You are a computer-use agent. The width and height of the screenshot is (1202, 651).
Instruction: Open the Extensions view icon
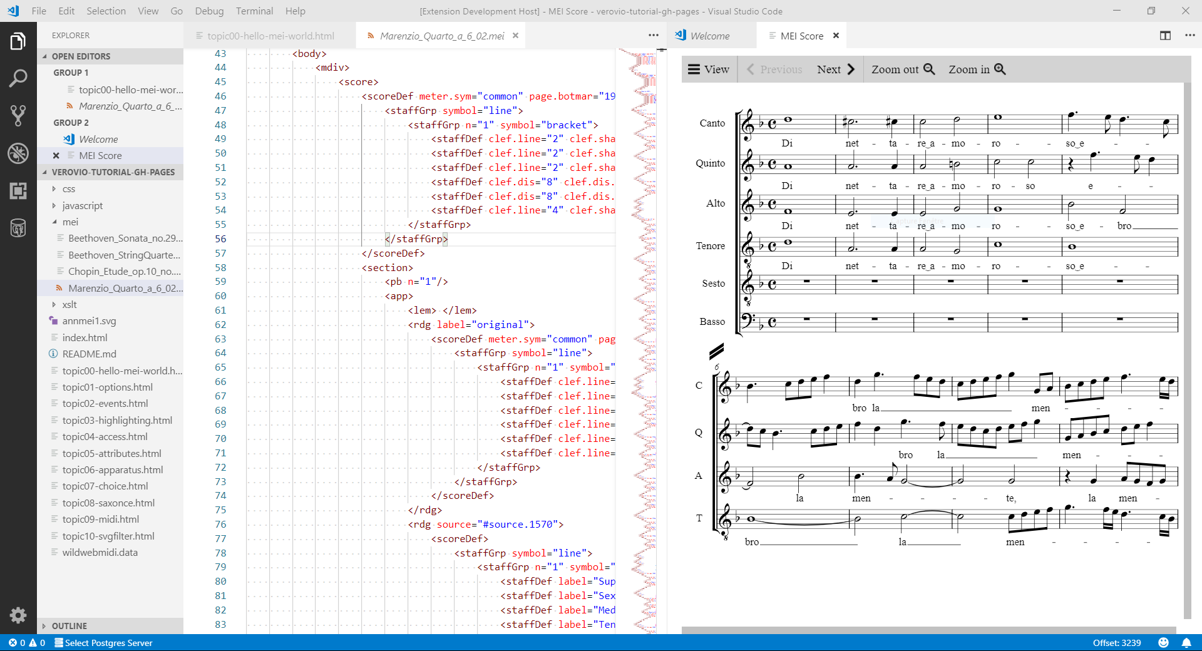(x=18, y=191)
